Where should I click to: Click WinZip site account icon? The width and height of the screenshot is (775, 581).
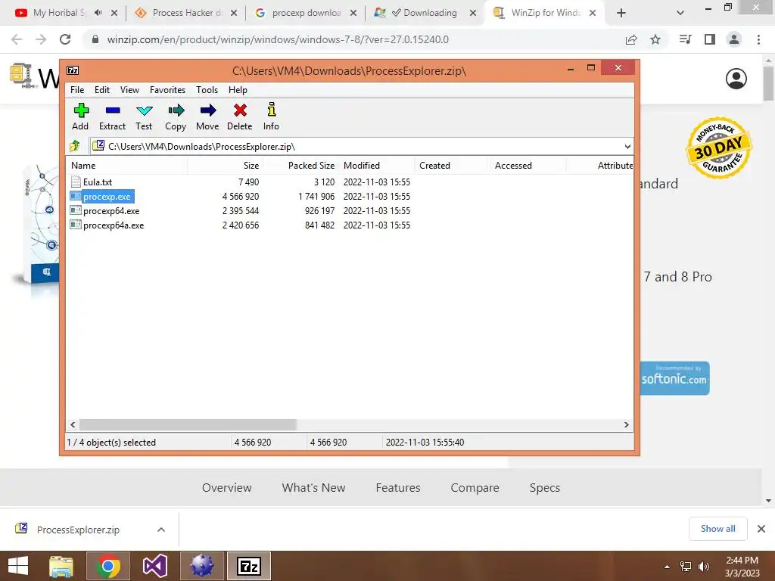(736, 79)
